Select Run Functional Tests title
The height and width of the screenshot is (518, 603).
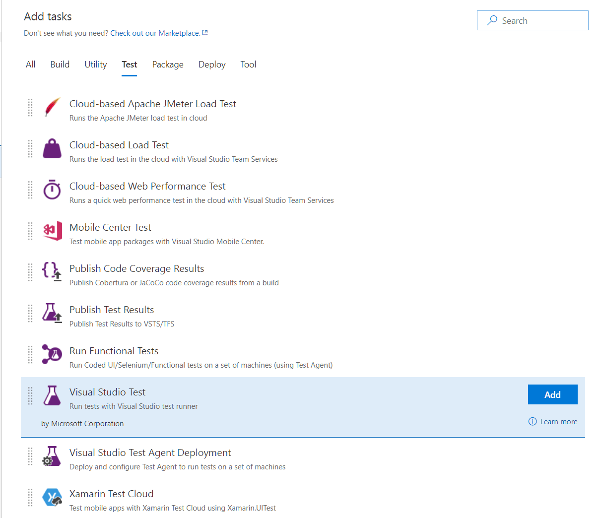click(114, 351)
